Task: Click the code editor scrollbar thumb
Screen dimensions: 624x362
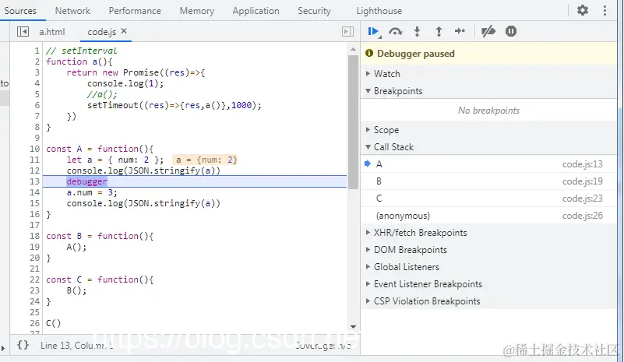Action: [x=353, y=122]
